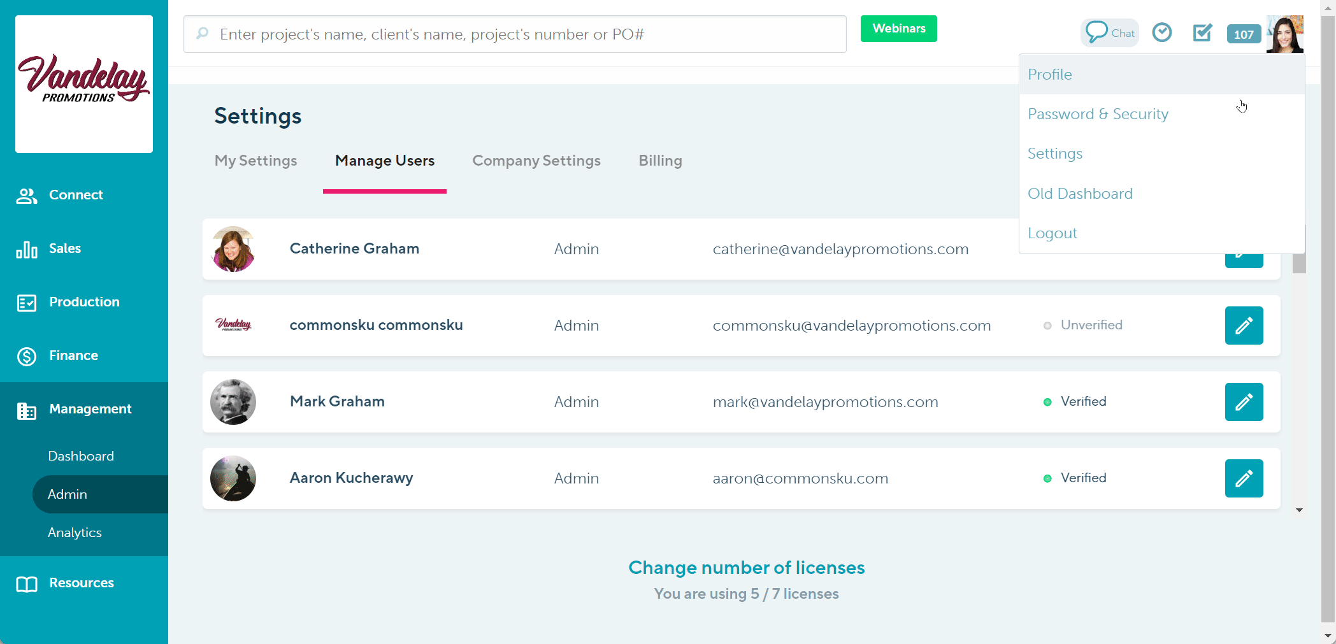
Task: Switch to the My Settings tab
Action: [255, 161]
